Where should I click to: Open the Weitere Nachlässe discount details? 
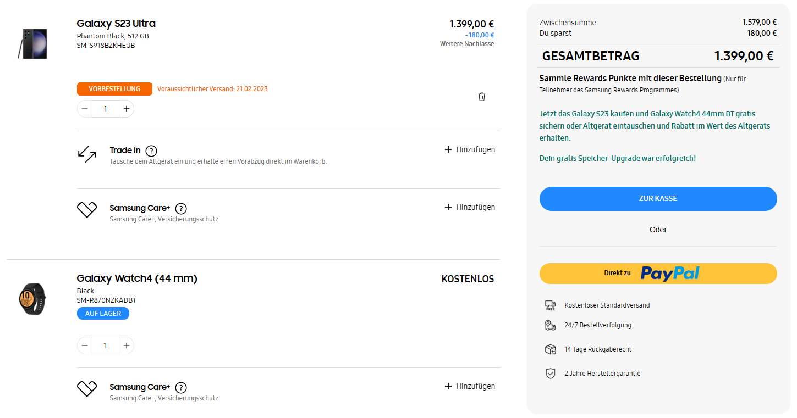click(x=466, y=44)
